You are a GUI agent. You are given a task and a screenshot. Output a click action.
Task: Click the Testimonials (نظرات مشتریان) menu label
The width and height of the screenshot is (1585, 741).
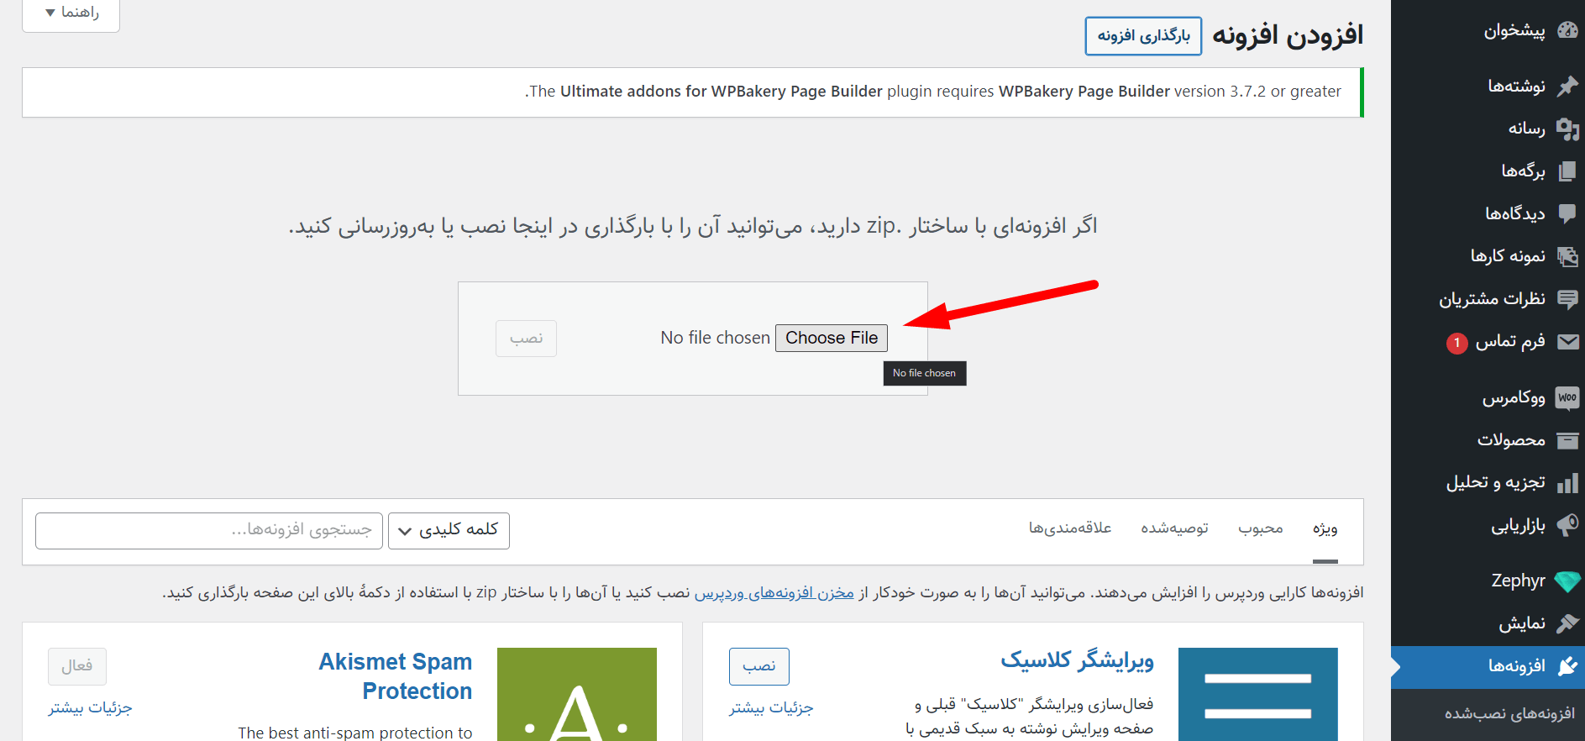point(1492,299)
